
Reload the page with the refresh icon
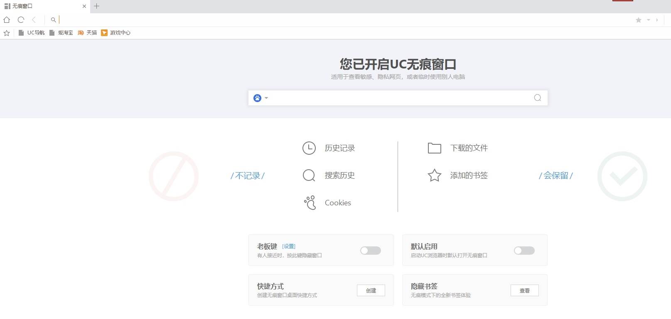(21, 19)
